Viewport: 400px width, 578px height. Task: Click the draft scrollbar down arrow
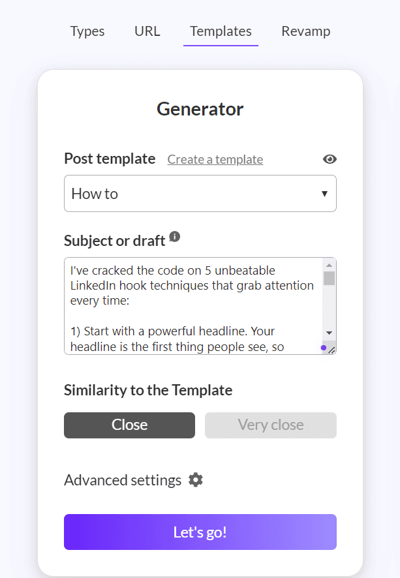[x=330, y=333]
